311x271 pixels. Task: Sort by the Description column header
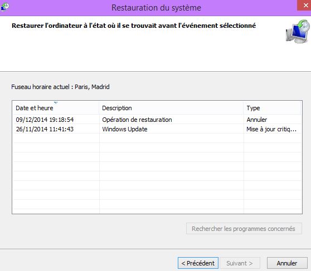point(171,108)
